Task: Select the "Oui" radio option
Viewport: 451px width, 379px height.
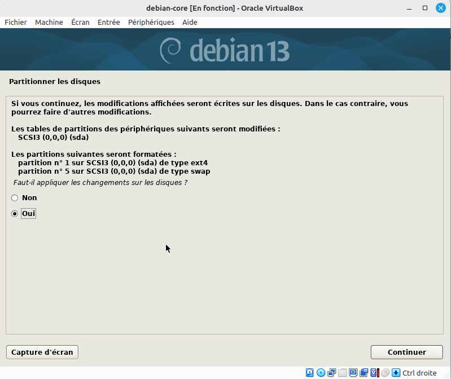Action: pos(15,214)
